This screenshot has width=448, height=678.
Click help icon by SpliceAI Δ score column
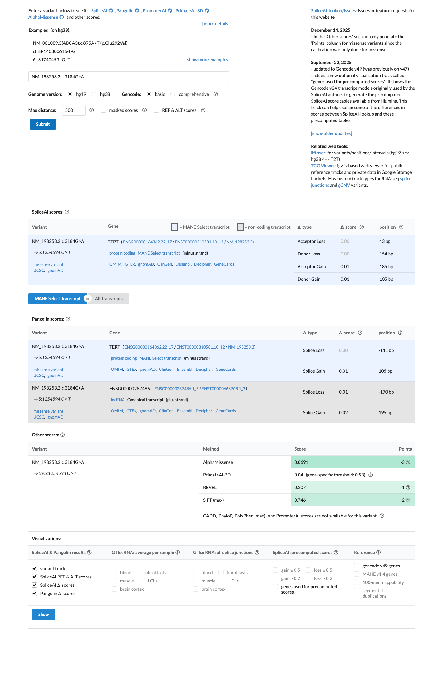point(362,227)
